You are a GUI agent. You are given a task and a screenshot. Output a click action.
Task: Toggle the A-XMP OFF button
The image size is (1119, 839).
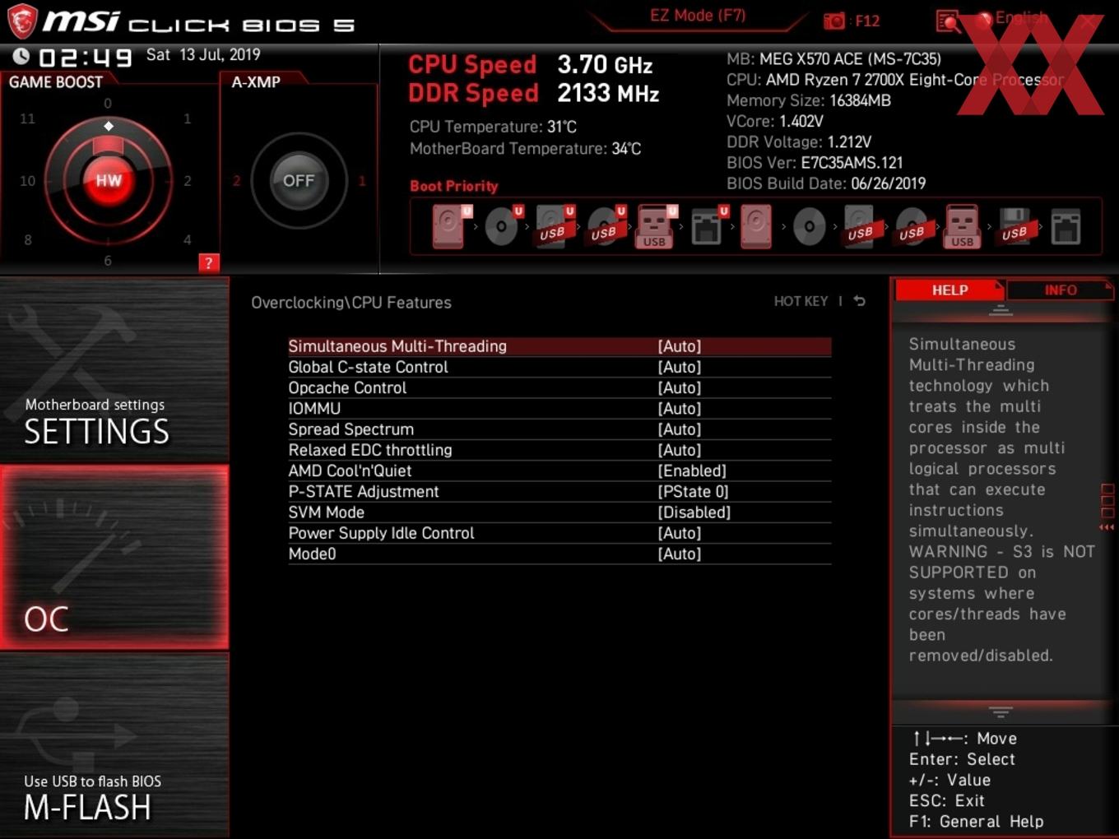click(x=299, y=180)
